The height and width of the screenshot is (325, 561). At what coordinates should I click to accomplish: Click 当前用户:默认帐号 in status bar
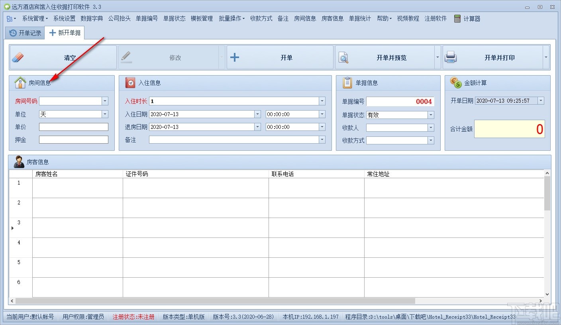[30, 317]
